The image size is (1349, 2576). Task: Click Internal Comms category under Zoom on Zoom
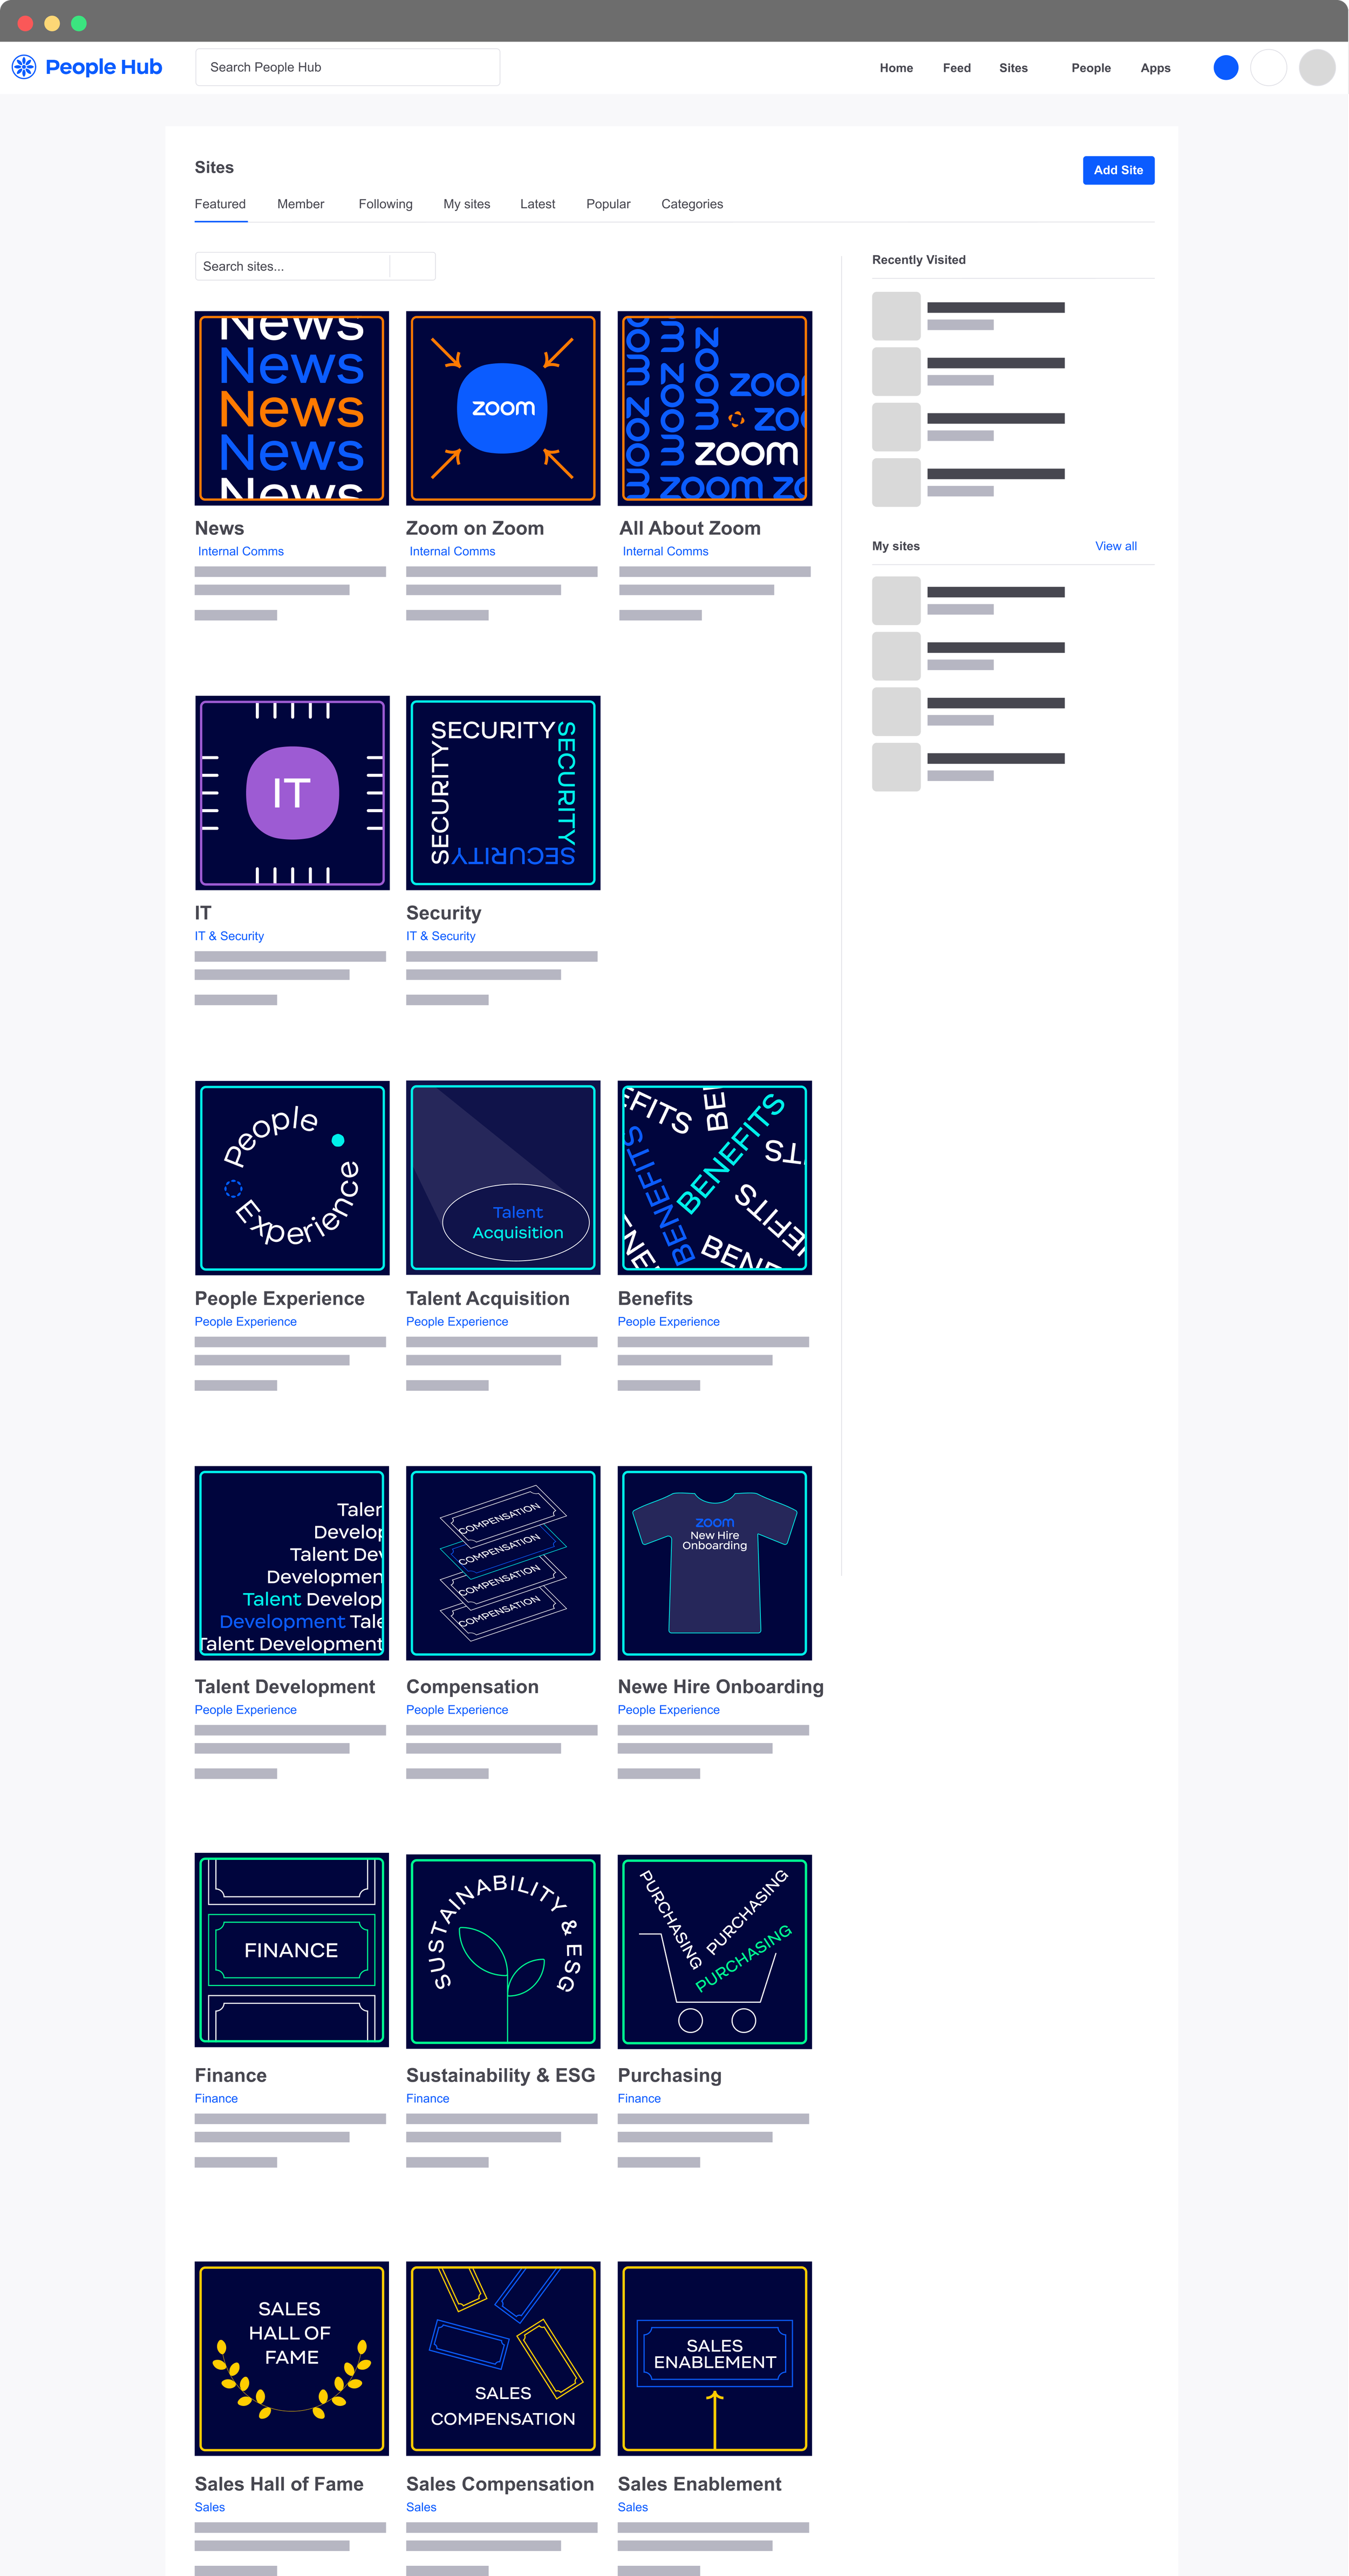(452, 551)
